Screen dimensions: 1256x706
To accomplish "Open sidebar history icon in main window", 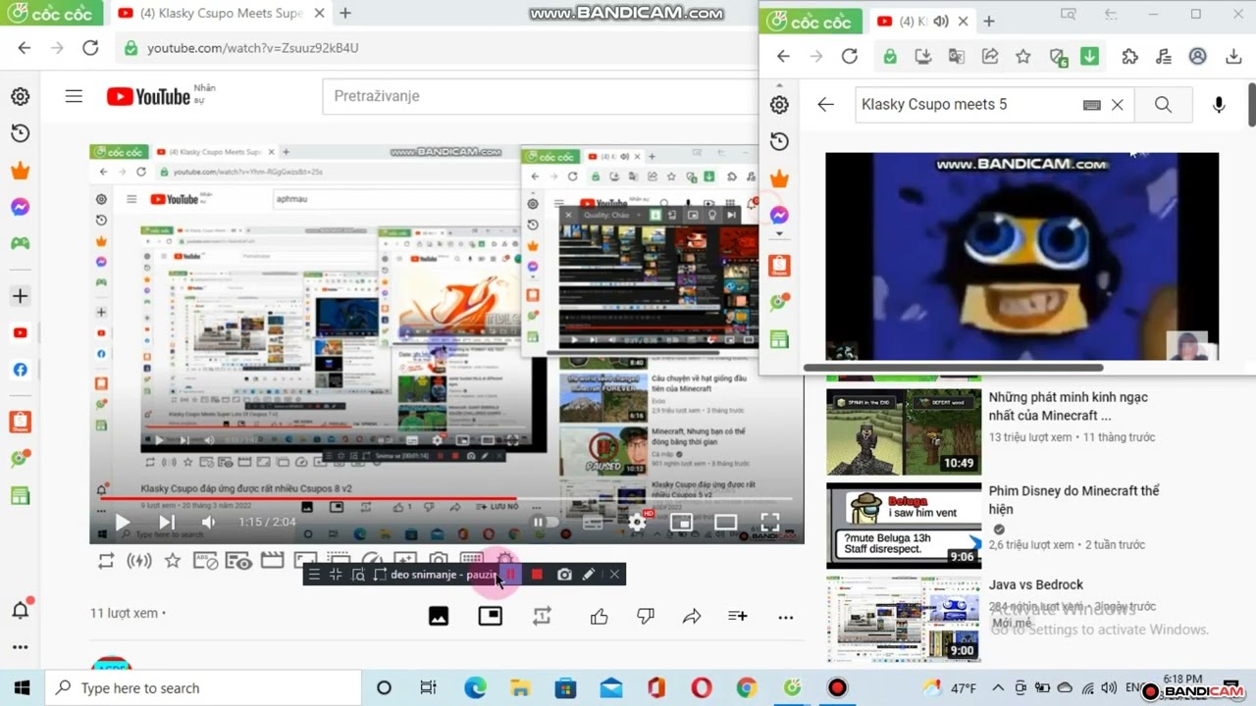I will [20, 133].
